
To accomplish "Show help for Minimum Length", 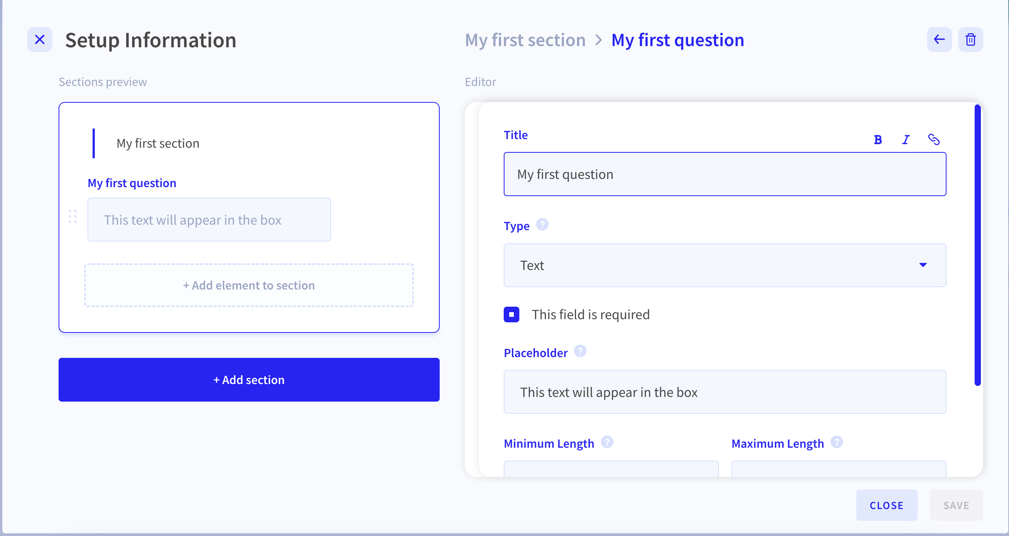I will point(607,442).
